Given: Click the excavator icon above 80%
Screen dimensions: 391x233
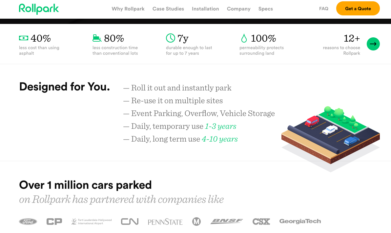Looking at the screenshot, I should click(x=96, y=38).
